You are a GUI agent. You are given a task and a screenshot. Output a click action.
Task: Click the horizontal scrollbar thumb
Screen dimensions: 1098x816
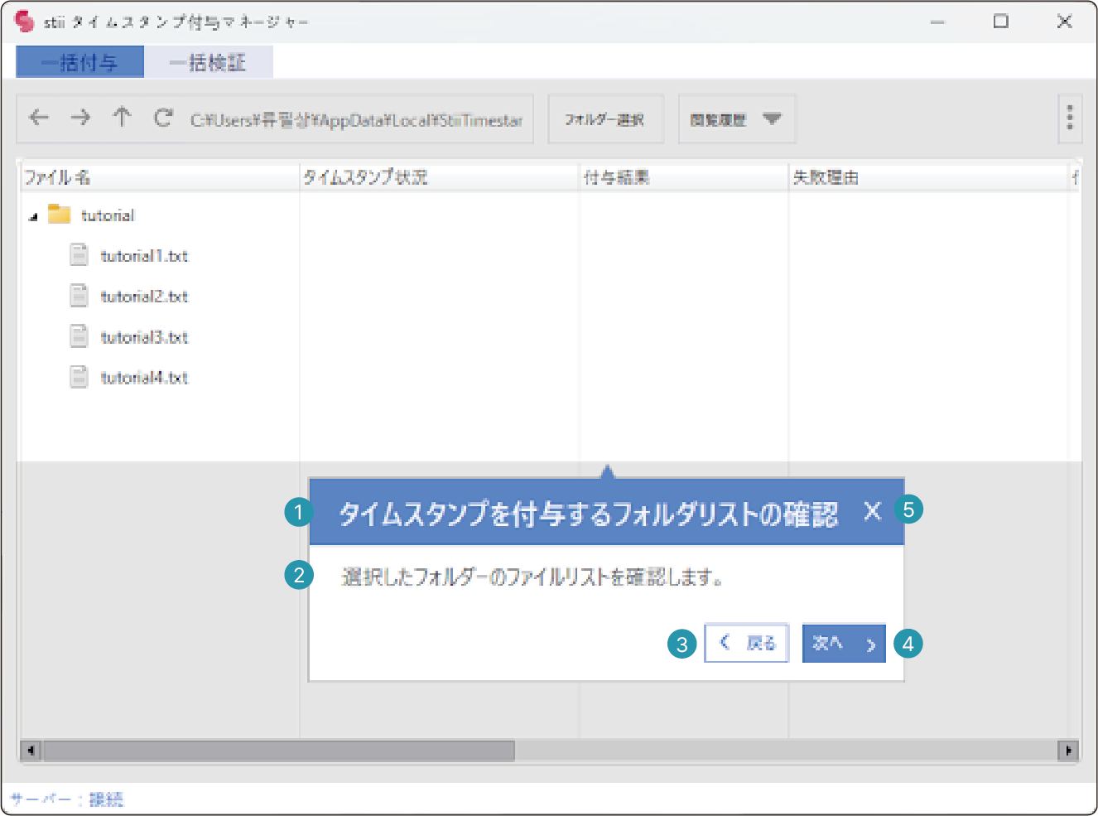(278, 751)
